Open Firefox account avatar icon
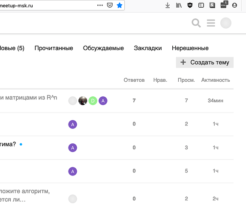The width and height of the screenshot is (246, 214). [234, 5]
